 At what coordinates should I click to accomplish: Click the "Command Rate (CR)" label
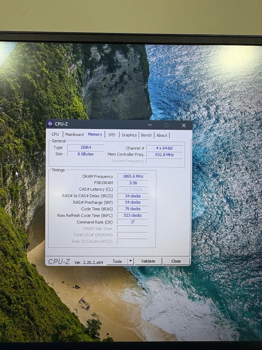(x=95, y=222)
